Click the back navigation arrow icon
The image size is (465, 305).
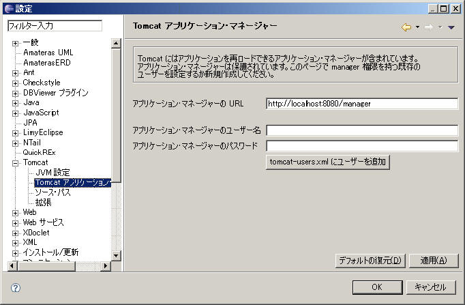406,27
